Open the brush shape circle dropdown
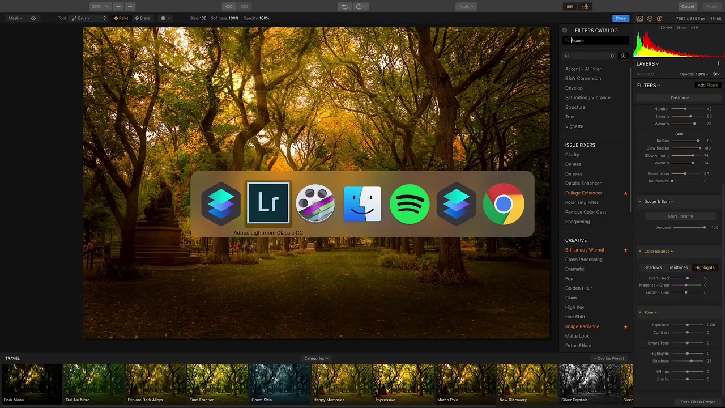 (165, 18)
